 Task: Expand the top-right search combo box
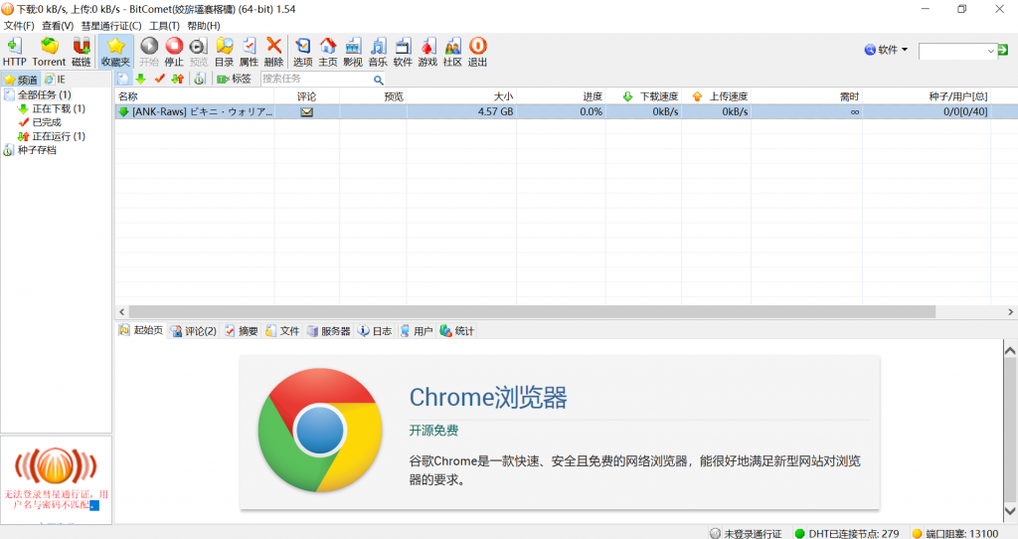(991, 51)
